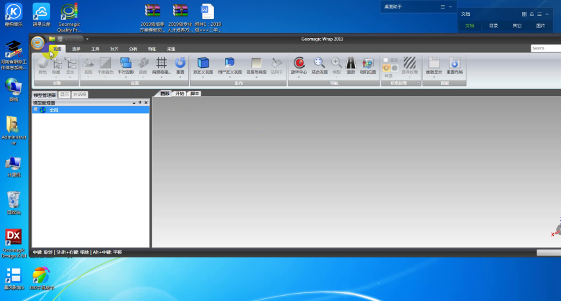The image size is (561, 301).
Task: Collapse the 文档 desktop widget with up chevron
Action: [547, 14]
